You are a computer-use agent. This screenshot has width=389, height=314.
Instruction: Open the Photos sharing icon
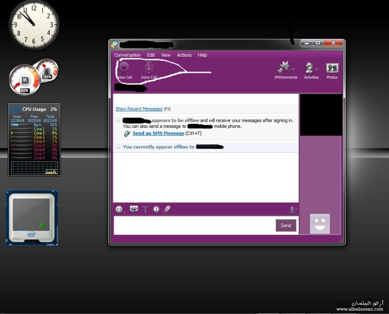[332, 68]
